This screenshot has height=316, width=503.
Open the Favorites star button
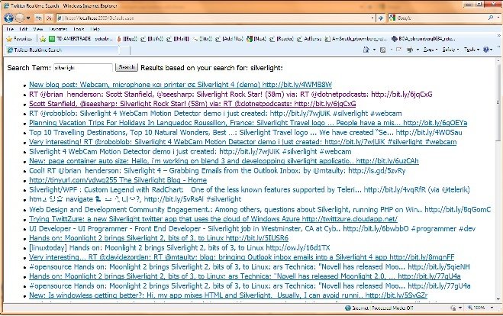coord(19,39)
